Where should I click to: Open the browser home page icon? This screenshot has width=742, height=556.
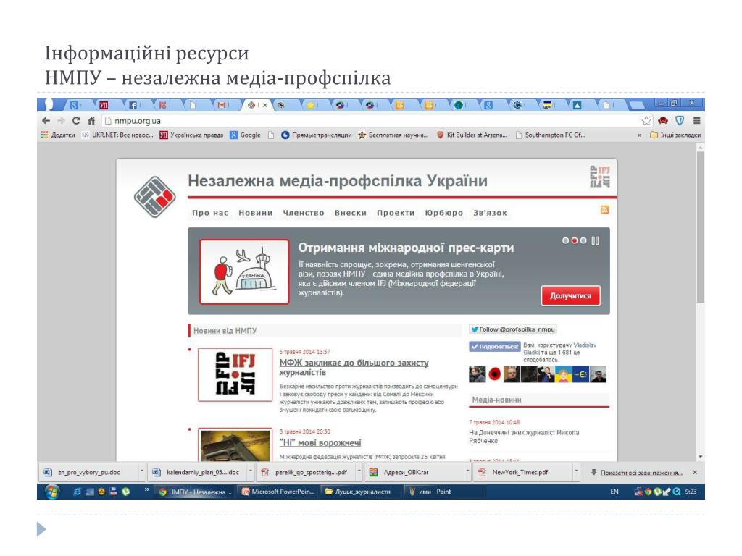pyautogui.click(x=91, y=121)
